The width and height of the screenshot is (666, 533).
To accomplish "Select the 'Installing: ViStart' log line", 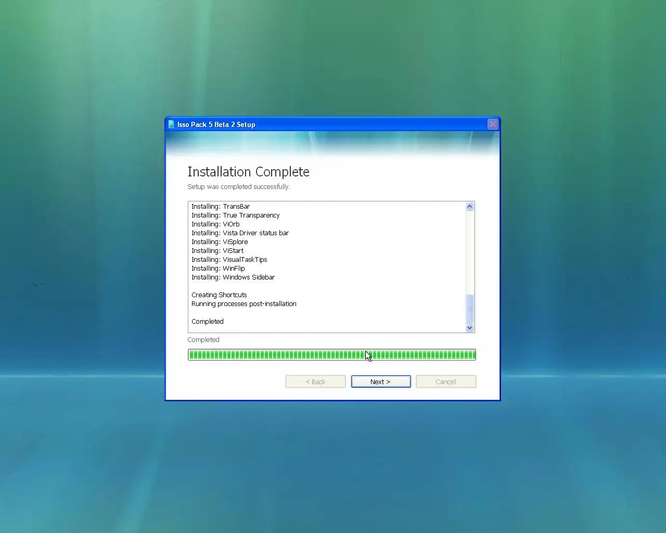I will (x=217, y=250).
